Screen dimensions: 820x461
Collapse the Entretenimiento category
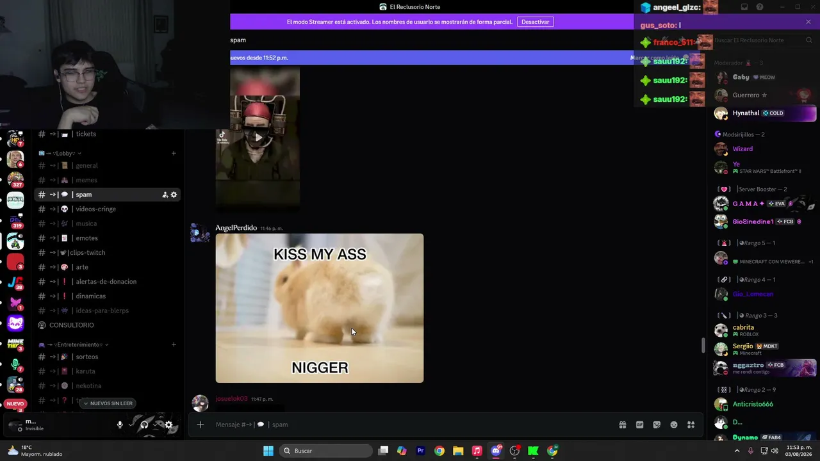(x=74, y=344)
